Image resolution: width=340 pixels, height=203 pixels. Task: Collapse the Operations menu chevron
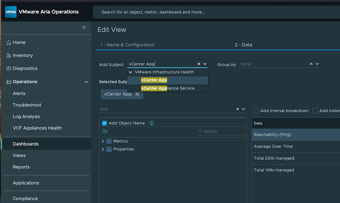point(86,82)
